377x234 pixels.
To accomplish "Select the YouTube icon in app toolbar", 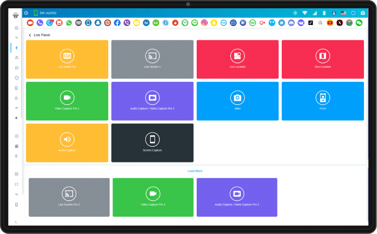I will coord(330,23).
